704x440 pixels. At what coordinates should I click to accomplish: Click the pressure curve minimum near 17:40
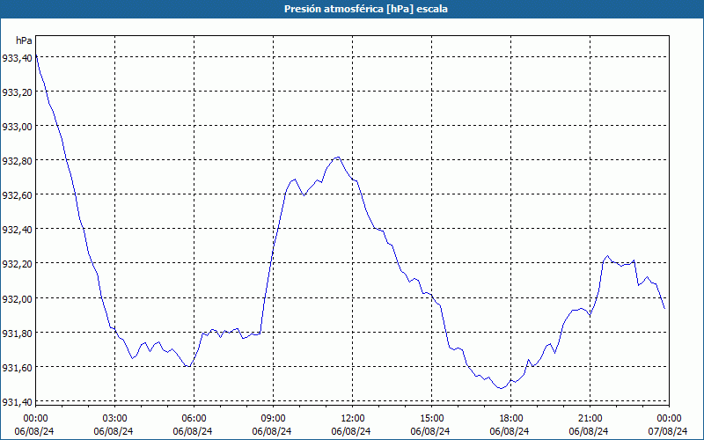(x=501, y=388)
